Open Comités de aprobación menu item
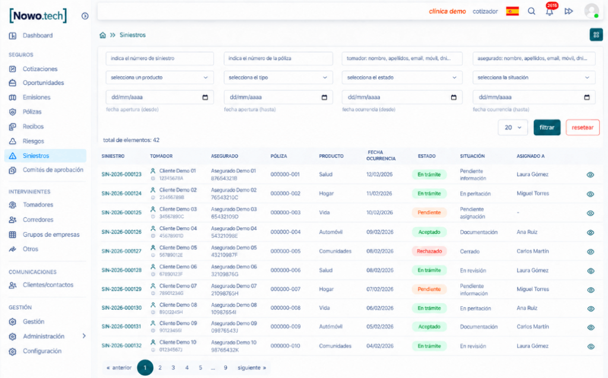The width and height of the screenshot is (608, 378). coord(53,170)
